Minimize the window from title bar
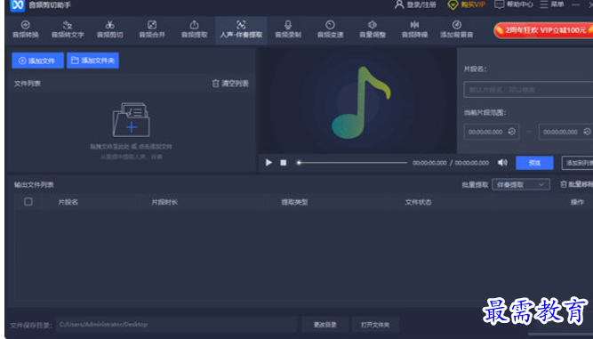593x339 pixels. coord(575,4)
